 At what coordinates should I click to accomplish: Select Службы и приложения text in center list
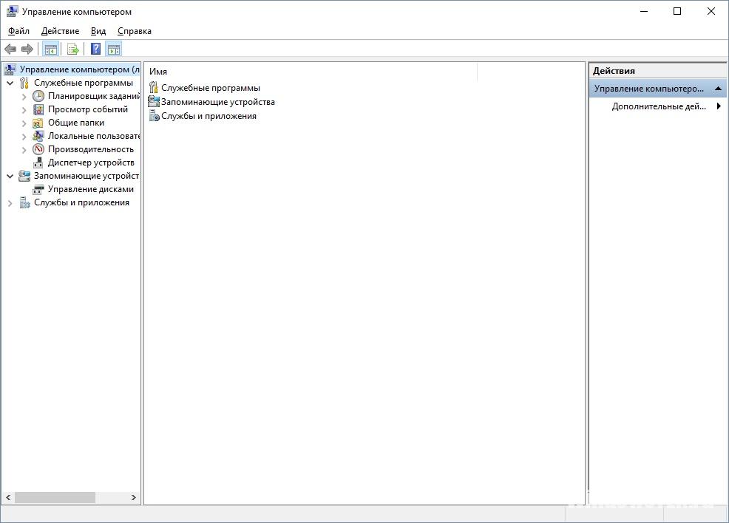(x=208, y=116)
